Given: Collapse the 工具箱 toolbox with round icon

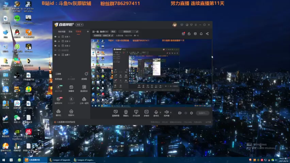Looking at the screenshot, I should 86,74.
